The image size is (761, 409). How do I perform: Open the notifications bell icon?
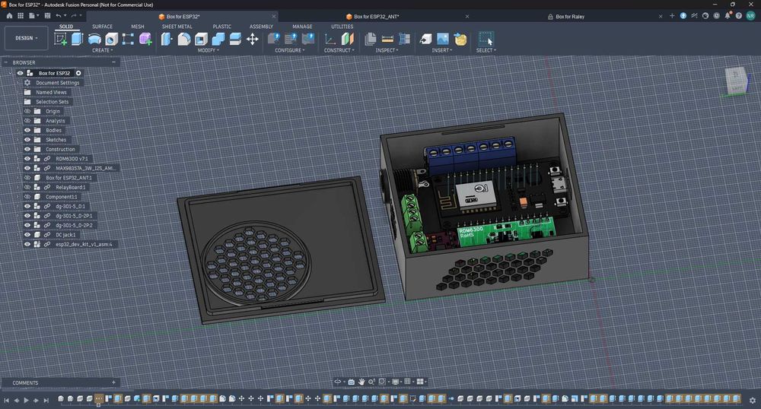[x=728, y=16]
